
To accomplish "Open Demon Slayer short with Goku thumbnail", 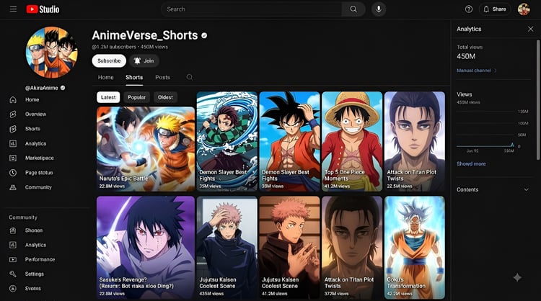I will point(289,141).
